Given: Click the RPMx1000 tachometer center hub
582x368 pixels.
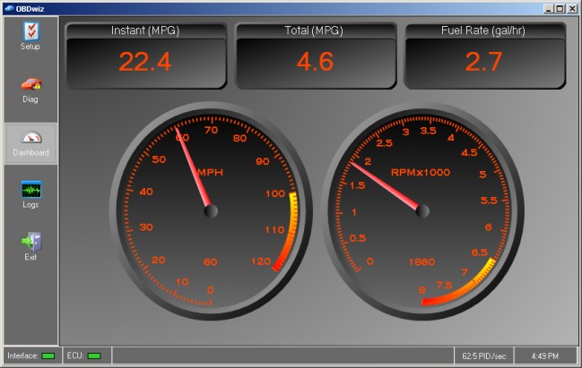Looking at the screenshot, I should click(x=422, y=211).
